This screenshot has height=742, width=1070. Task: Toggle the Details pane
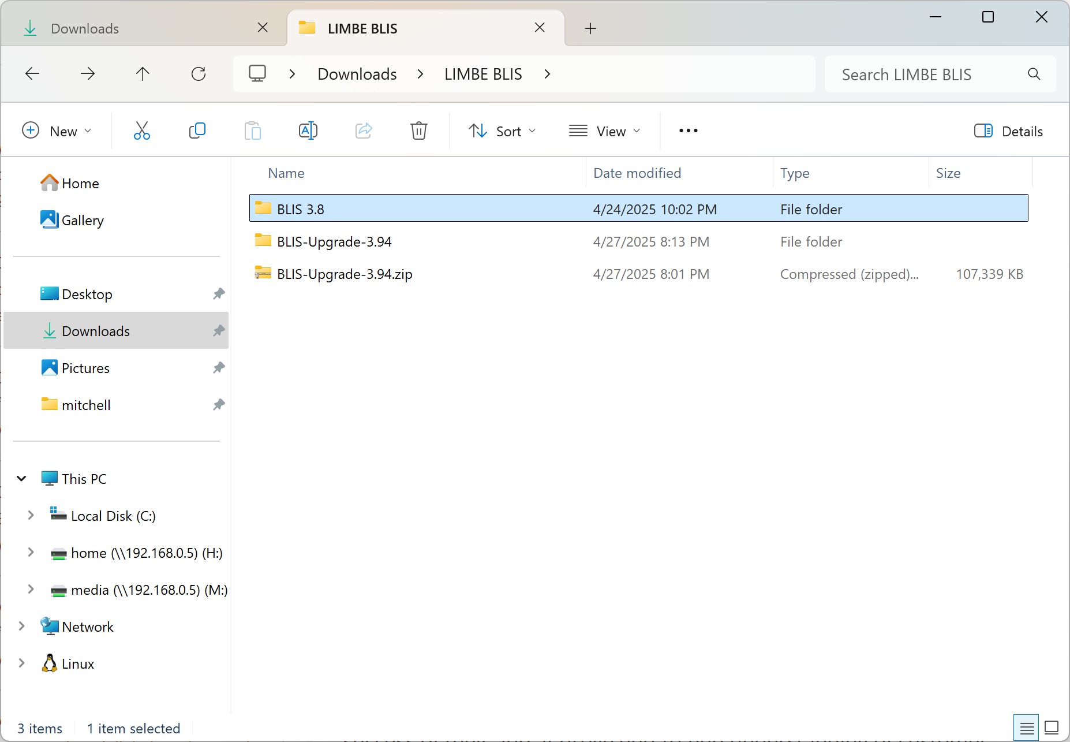(1008, 131)
